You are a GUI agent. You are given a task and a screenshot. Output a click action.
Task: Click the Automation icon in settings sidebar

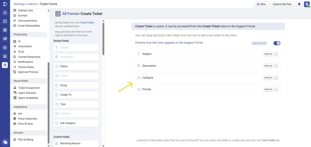(x=15, y=47)
